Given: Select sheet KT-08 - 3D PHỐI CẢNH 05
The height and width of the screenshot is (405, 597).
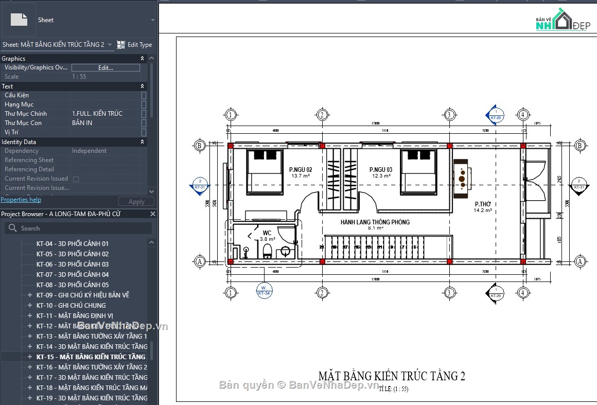Looking at the screenshot, I should coord(73,285).
